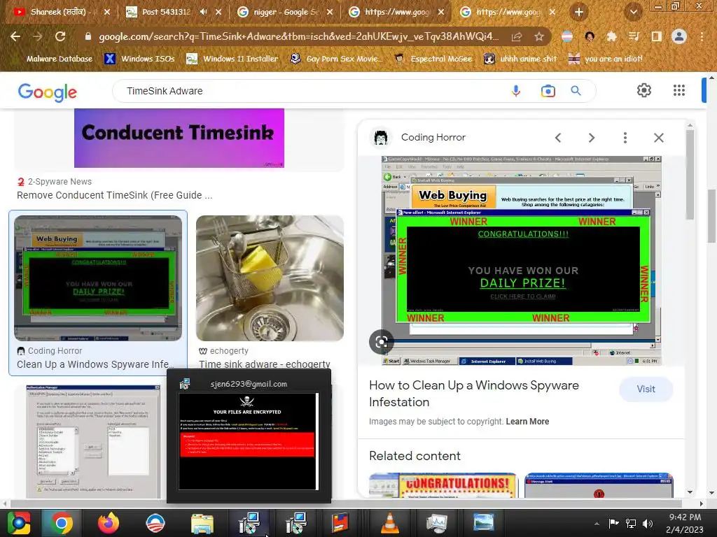The width and height of the screenshot is (717, 537).
Task: Toggle the Chrome side panel
Action: 657,36
